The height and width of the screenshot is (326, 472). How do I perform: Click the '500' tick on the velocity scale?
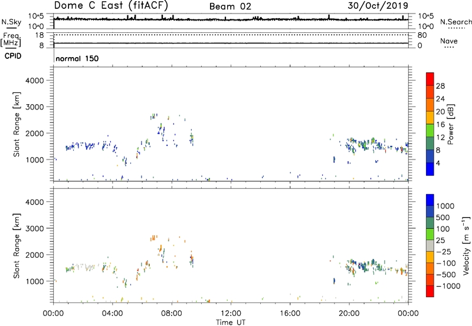pos(442,217)
